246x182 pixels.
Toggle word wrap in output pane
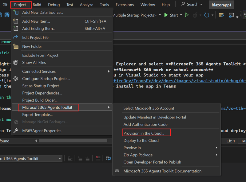(108, 158)
